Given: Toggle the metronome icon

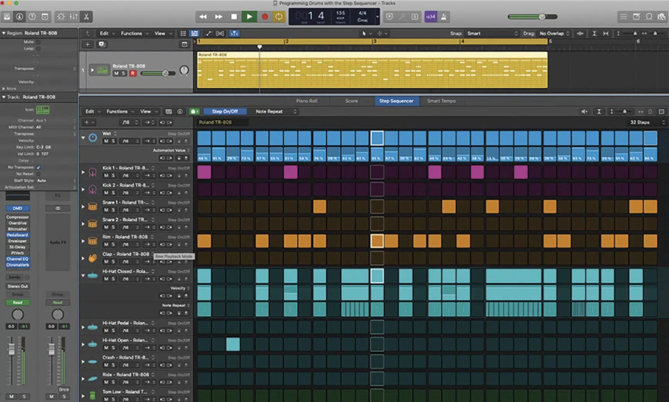Looking at the screenshot, I should pyautogui.click(x=443, y=17).
